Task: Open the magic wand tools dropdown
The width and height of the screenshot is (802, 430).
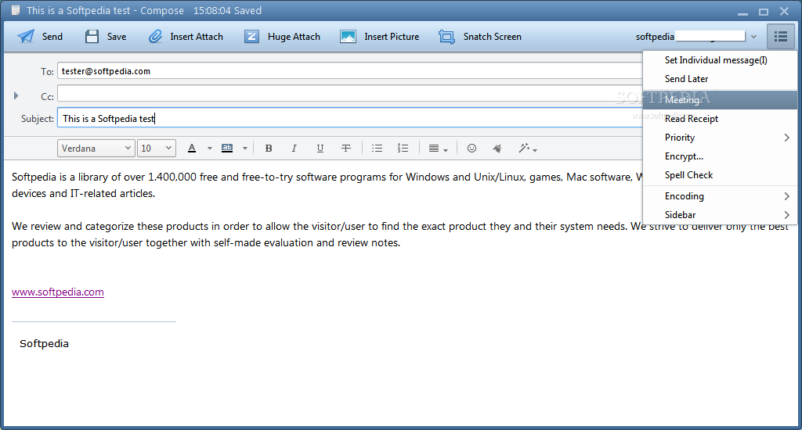Action: [528, 148]
